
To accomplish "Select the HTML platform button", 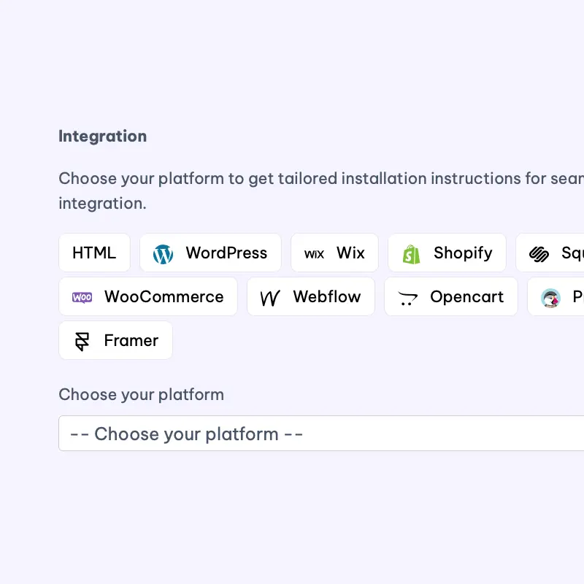I will click(x=94, y=253).
